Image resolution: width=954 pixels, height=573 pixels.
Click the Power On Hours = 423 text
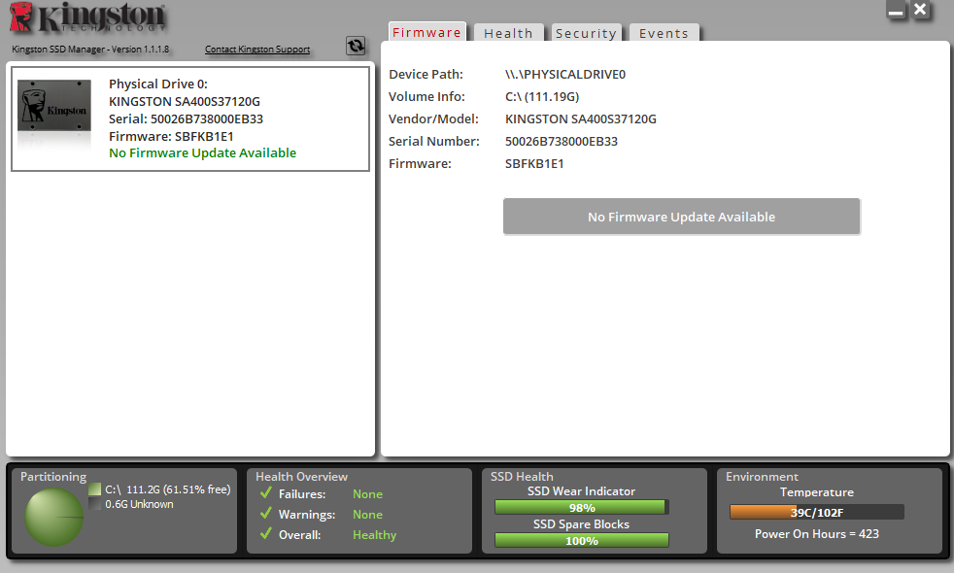(x=816, y=534)
